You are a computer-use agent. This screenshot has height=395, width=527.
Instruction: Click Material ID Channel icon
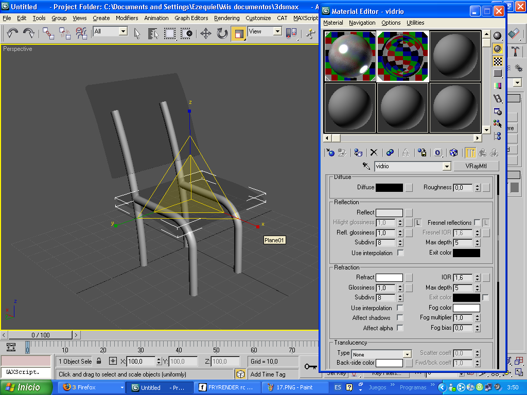(x=437, y=153)
